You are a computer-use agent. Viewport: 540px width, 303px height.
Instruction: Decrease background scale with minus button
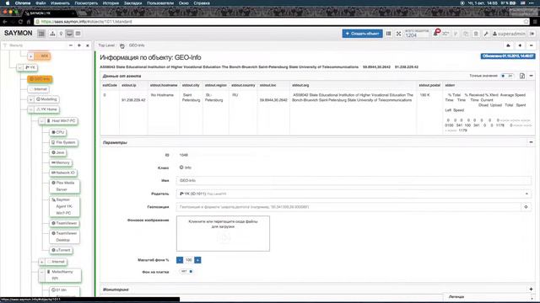click(180, 260)
